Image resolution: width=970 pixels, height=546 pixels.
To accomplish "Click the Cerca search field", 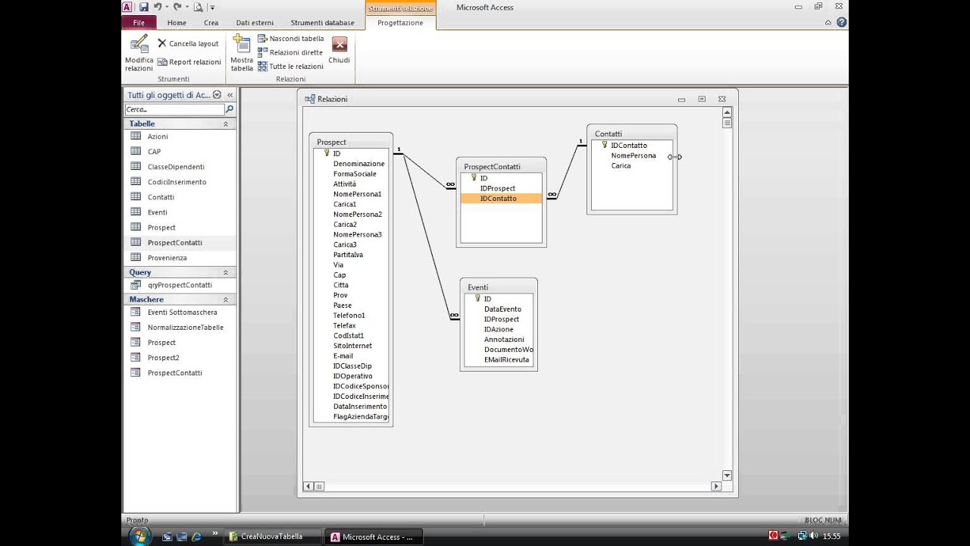I will pos(174,109).
